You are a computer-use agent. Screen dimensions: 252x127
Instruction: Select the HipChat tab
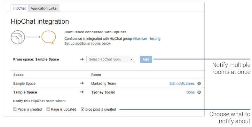click(x=20, y=8)
